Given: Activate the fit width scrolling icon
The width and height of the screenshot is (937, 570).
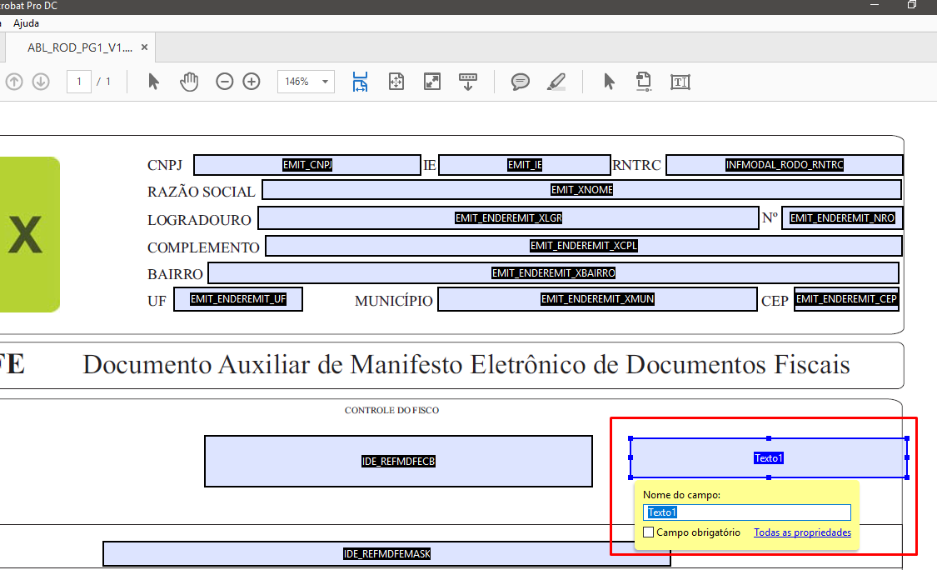Looking at the screenshot, I should tap(360, 82).
